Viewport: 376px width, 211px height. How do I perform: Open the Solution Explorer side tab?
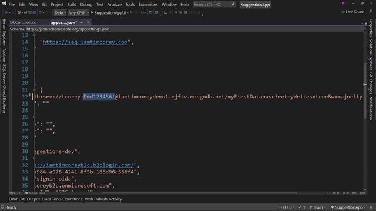point(371,55)
